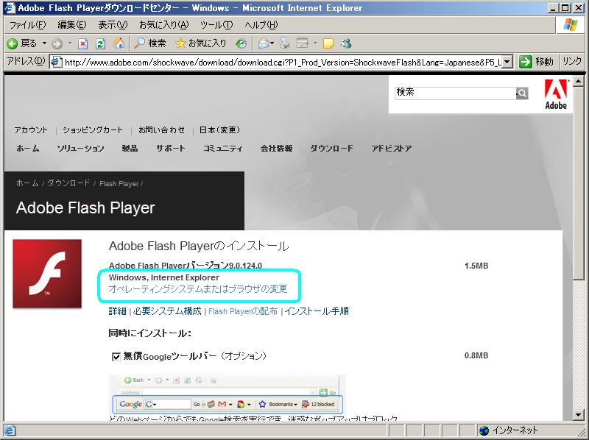Image resolution: width=589 pixels, height=440 pixels.
Task: Expand the Mail button dropdown arrow
Action: pos(272,43)
